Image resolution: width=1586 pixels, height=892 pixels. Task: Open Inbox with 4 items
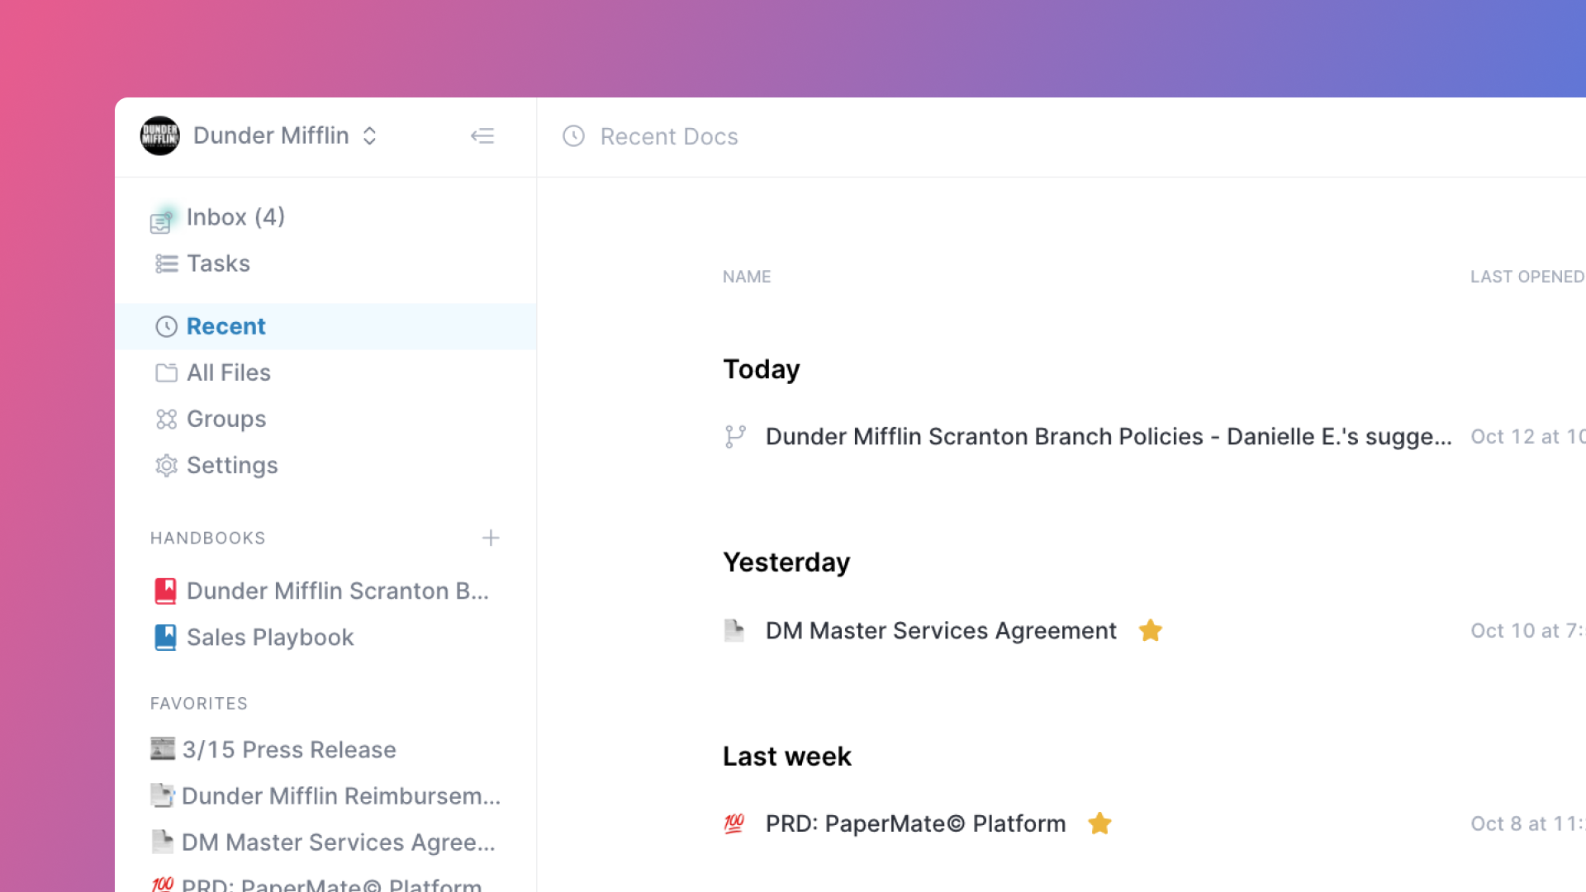[x=235, y=217]
